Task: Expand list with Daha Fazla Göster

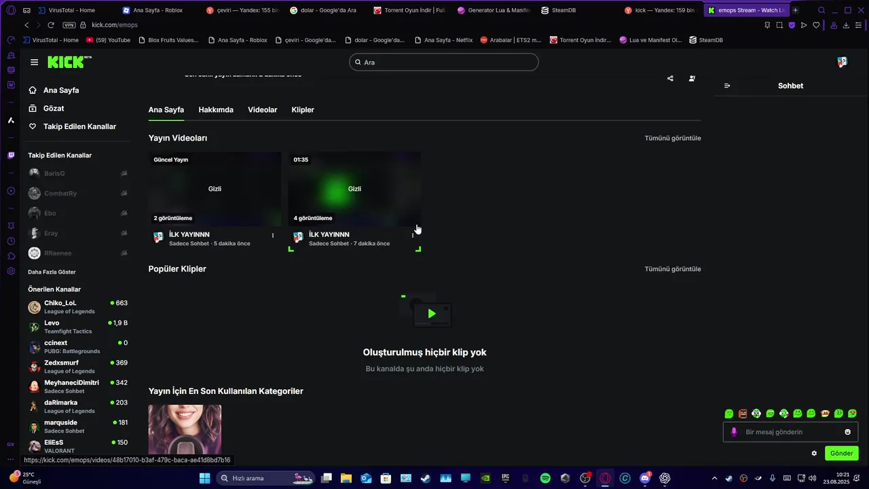Action: (52, 272)
